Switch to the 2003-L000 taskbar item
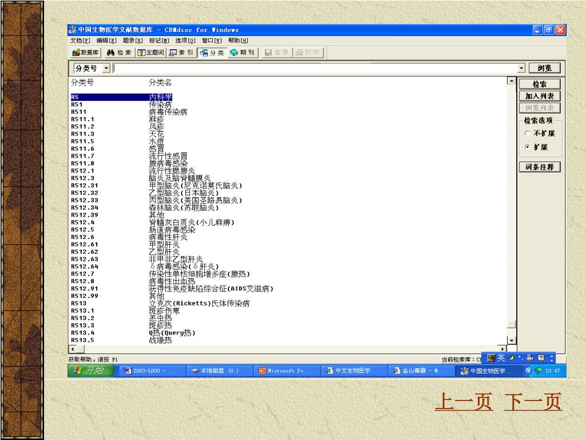 tap(152, 371)
